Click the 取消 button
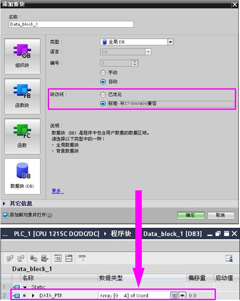This screenshot has width=240, height=301. (221, 215)
